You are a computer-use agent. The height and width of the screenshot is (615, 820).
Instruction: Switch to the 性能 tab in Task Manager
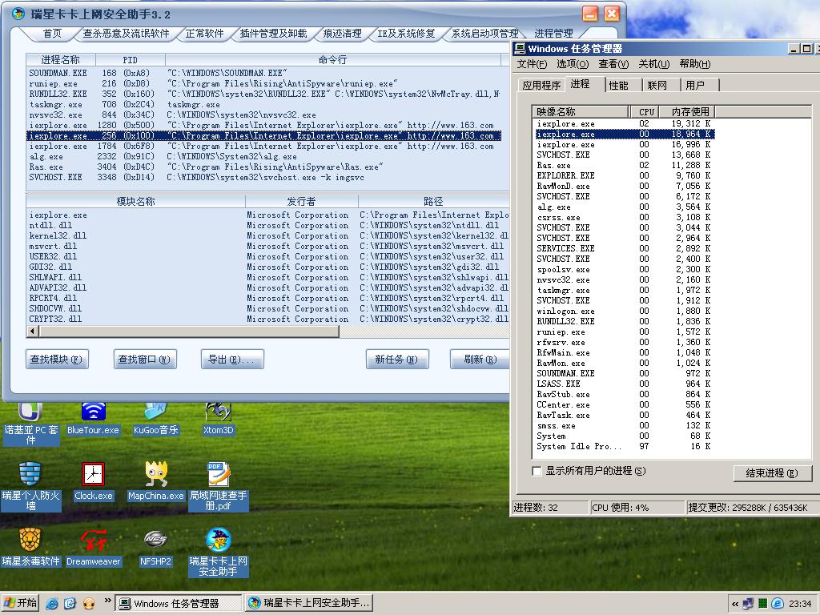pos(618,85)
